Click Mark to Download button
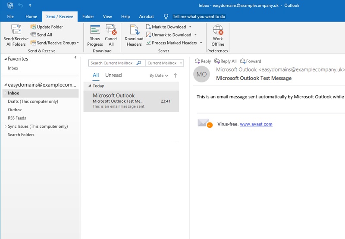 click(x=166, y=27)
